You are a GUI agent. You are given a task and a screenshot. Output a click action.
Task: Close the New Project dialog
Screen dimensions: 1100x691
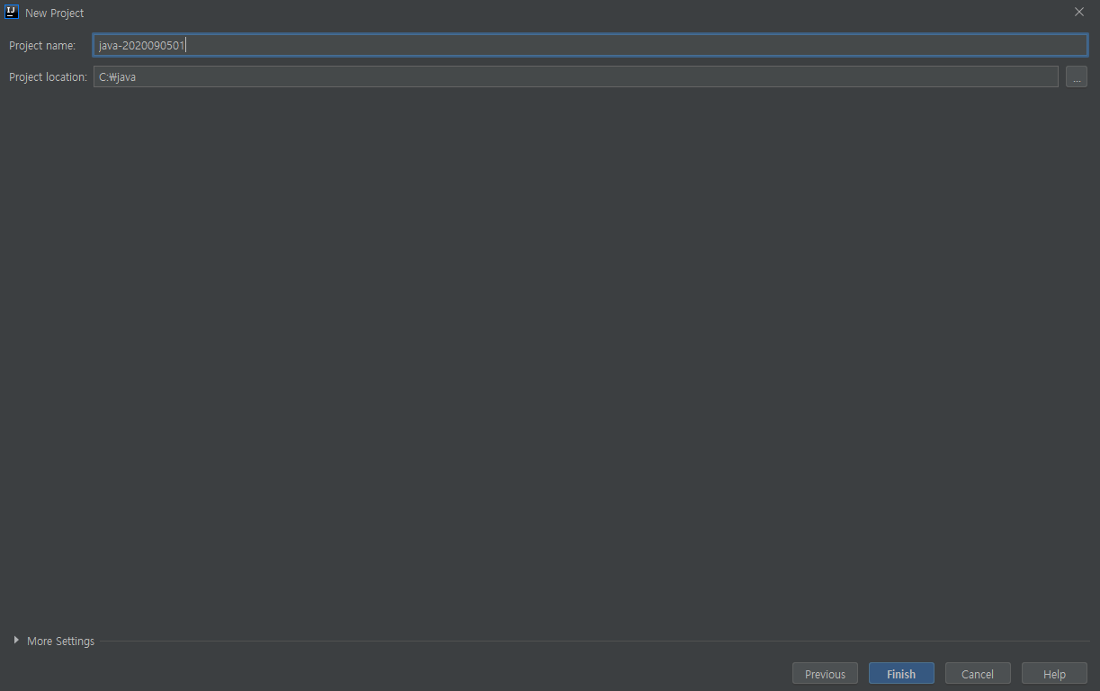point(1079,13)
